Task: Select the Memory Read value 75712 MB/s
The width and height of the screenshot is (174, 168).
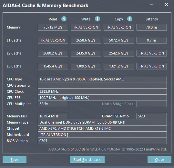Action: tap(53, 27)
